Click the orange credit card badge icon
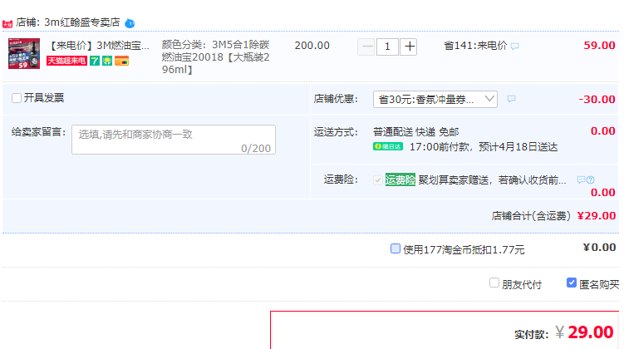 click(121, 61)
